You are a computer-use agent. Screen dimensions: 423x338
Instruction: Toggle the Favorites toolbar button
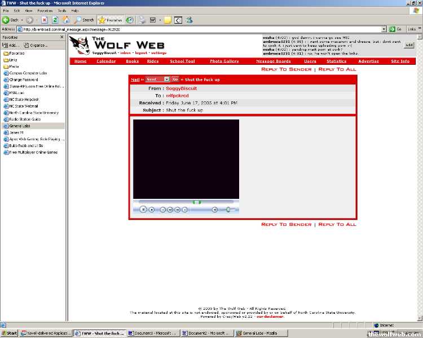(111, 20)
